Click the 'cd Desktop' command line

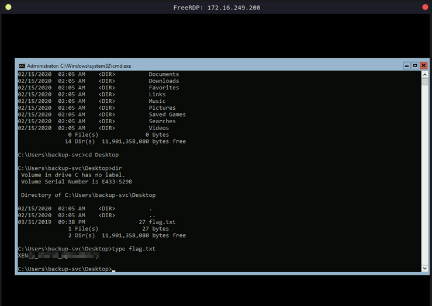click(x=102, y=155)
